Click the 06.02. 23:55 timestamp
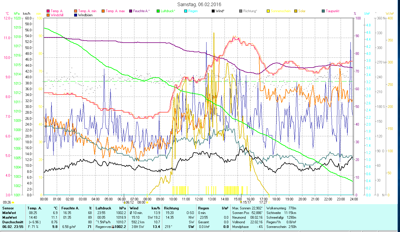 coord(12,227)
